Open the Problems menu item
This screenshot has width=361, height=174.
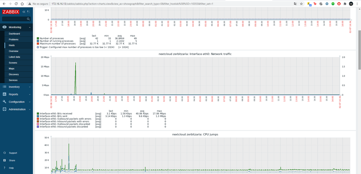(x=14, y=39)
